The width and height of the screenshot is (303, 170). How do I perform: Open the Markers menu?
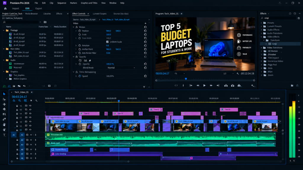pyautogui.click(x=73, y=3)
